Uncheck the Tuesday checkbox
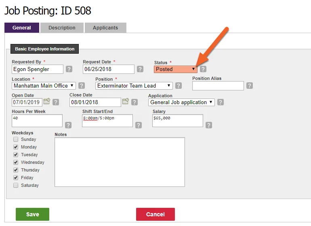Screen dimensions: 311x226 point(16,155)
